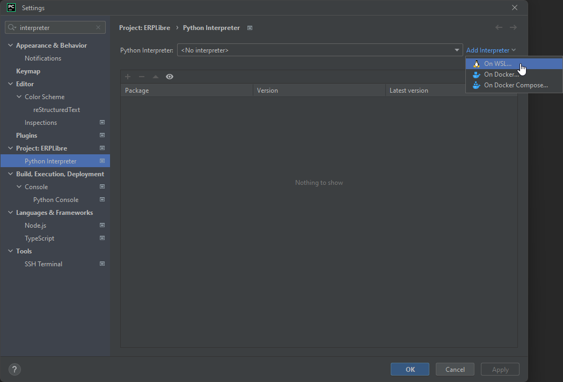Clear the interpreter search text
The height and width of the screenshot is (382, 563).
tap(98, 27)
